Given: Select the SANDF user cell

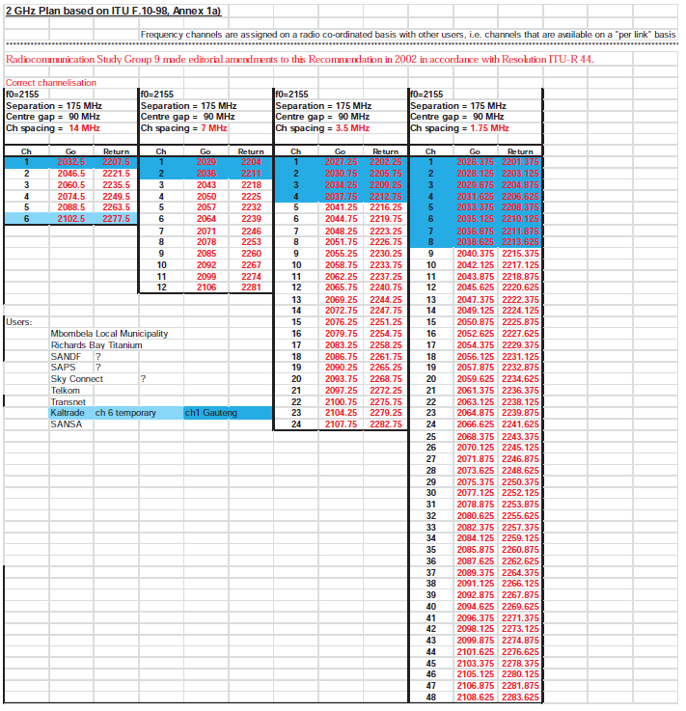Looking at the screenshot, I should 66,356.
